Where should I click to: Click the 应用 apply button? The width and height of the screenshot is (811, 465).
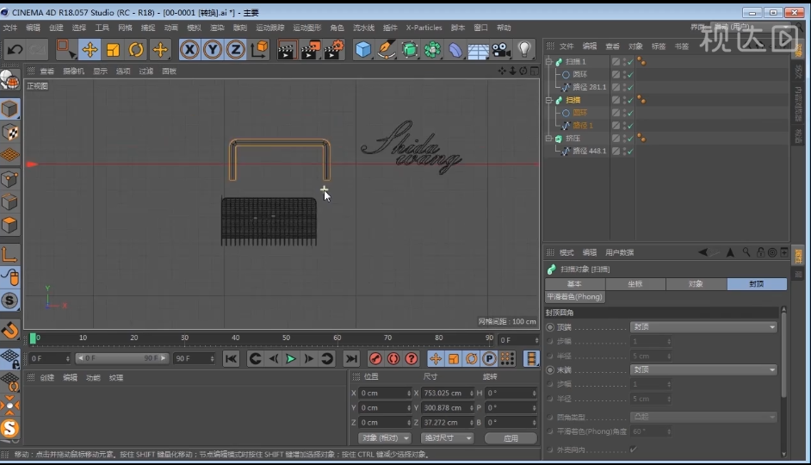tap(511, 437)
